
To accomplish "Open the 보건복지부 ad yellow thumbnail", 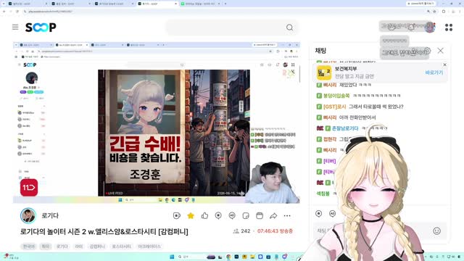I will coord(324,72).
